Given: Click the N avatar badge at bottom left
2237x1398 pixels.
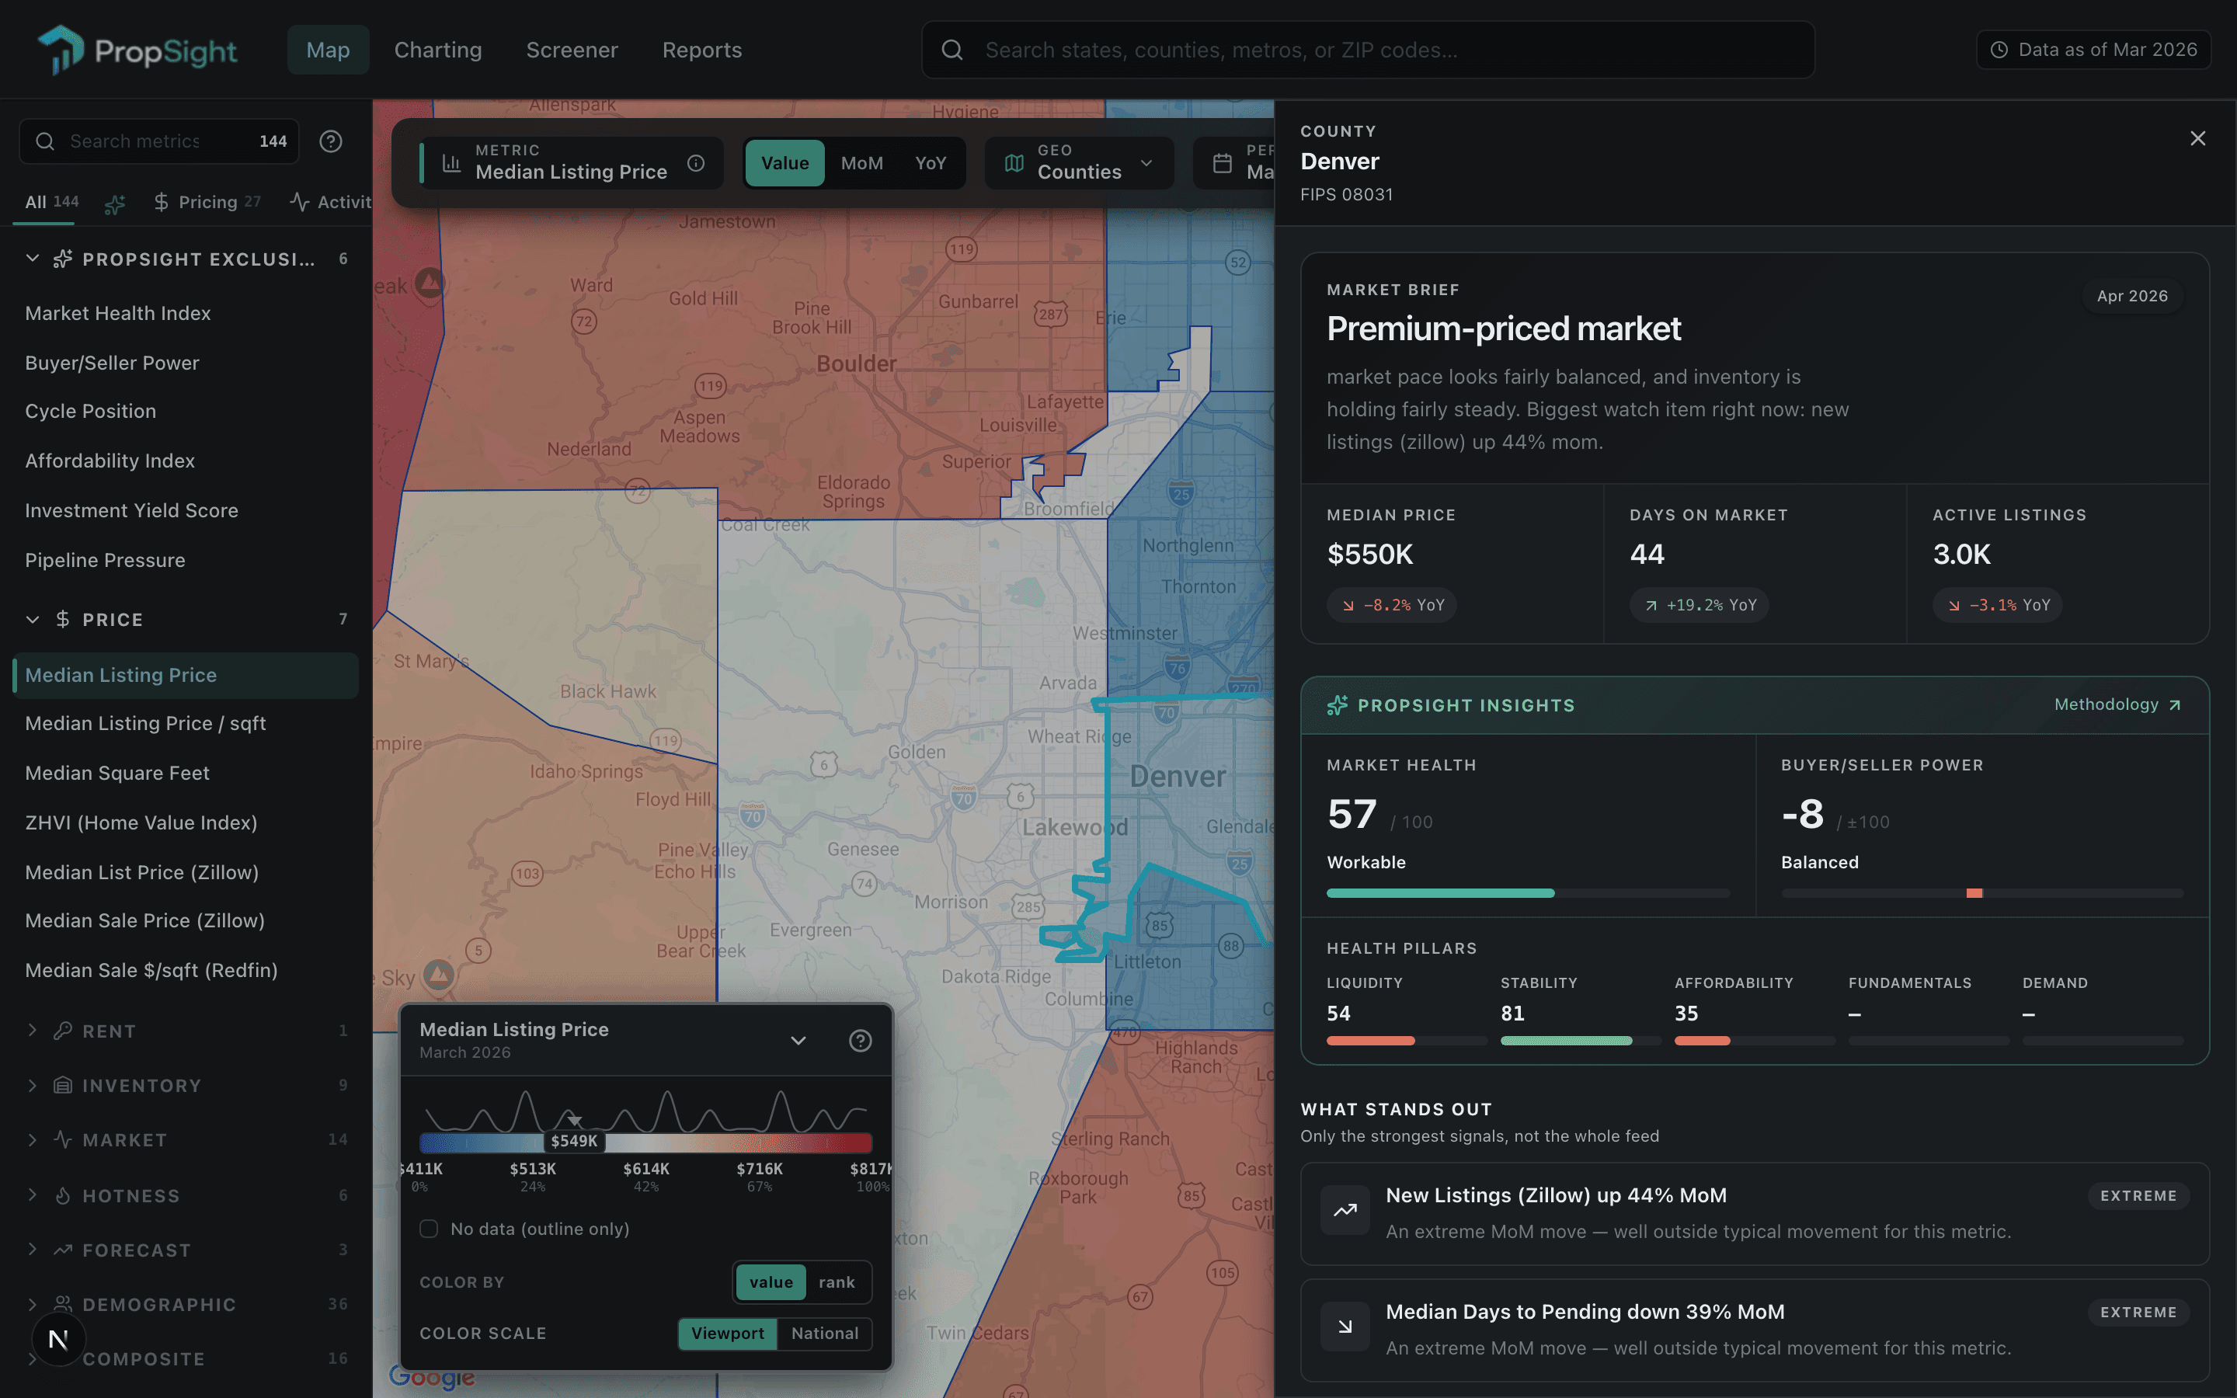Looking at the screenshot, I should (58, 1338).
